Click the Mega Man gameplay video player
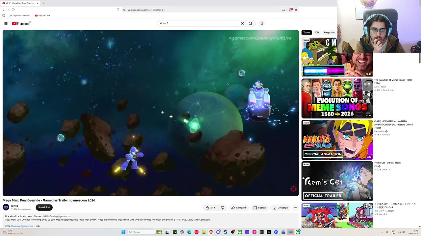Viewport: 421px width, 236px height. click(x=151, y=113)
